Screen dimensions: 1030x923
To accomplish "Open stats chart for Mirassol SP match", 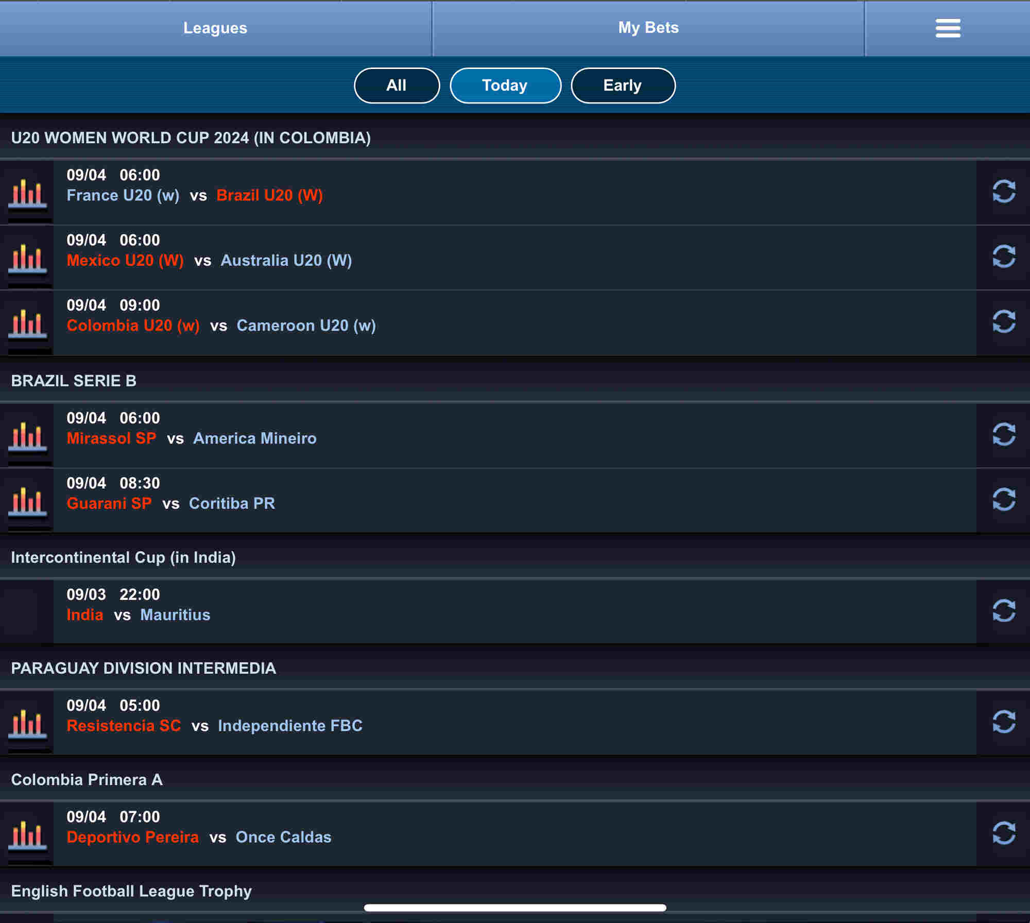I will pos(27,436).
